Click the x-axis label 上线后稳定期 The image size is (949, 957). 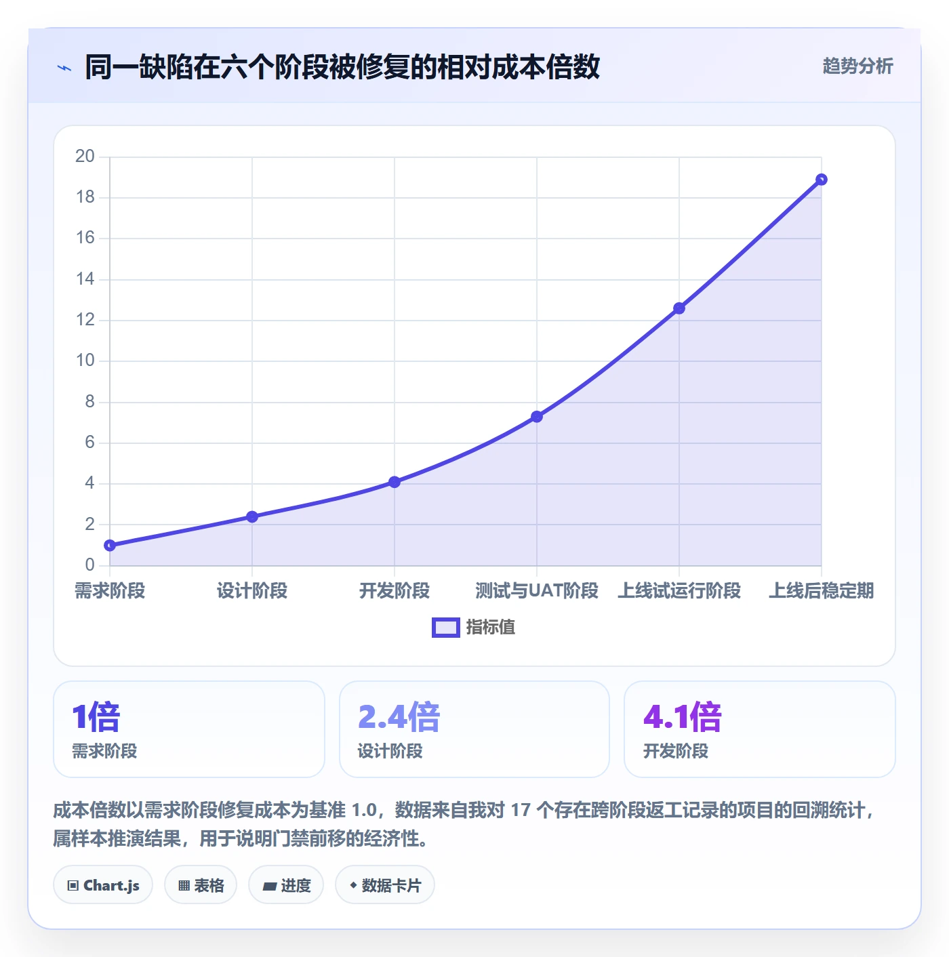coord(822,591)
